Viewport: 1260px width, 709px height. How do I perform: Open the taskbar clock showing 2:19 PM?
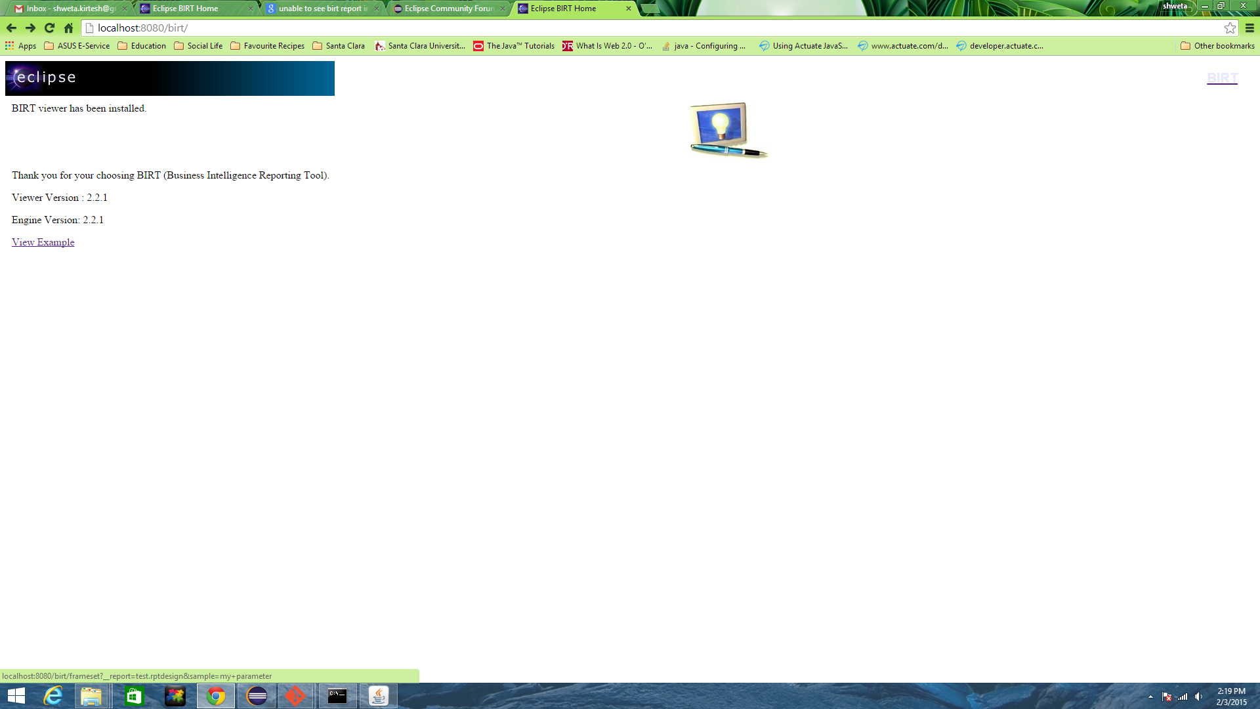point(1231,697)
